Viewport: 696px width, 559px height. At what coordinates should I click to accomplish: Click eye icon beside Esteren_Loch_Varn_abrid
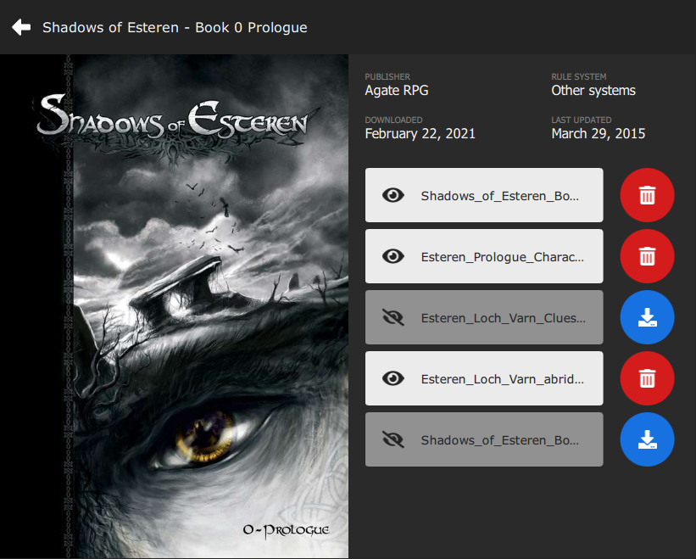click(393, 378)
